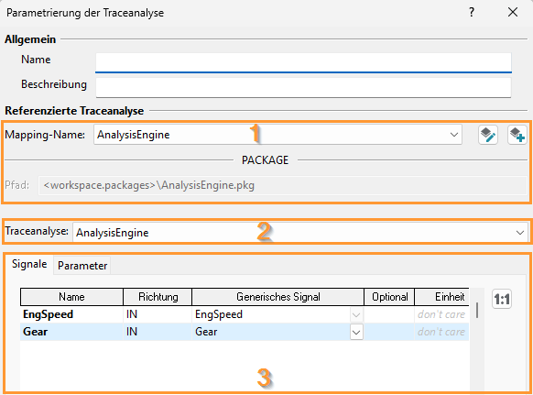Image resolution: width=533 pixels, height=395 pixels.
Task: Expand the Traceanalyse combo box
Action: pyautogui.click(x=520, y=233)
